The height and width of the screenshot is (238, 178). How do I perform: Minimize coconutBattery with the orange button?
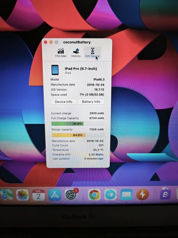click(51, 42)
